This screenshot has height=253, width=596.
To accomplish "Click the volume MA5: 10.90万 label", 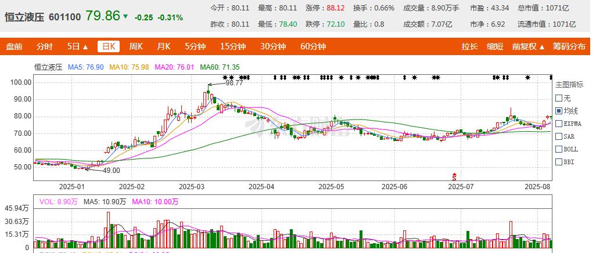I will coord(105,202).
